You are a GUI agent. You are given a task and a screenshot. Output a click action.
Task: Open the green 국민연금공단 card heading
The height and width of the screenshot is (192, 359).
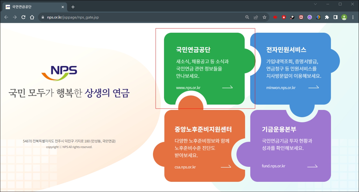click(x=193, y=50)
